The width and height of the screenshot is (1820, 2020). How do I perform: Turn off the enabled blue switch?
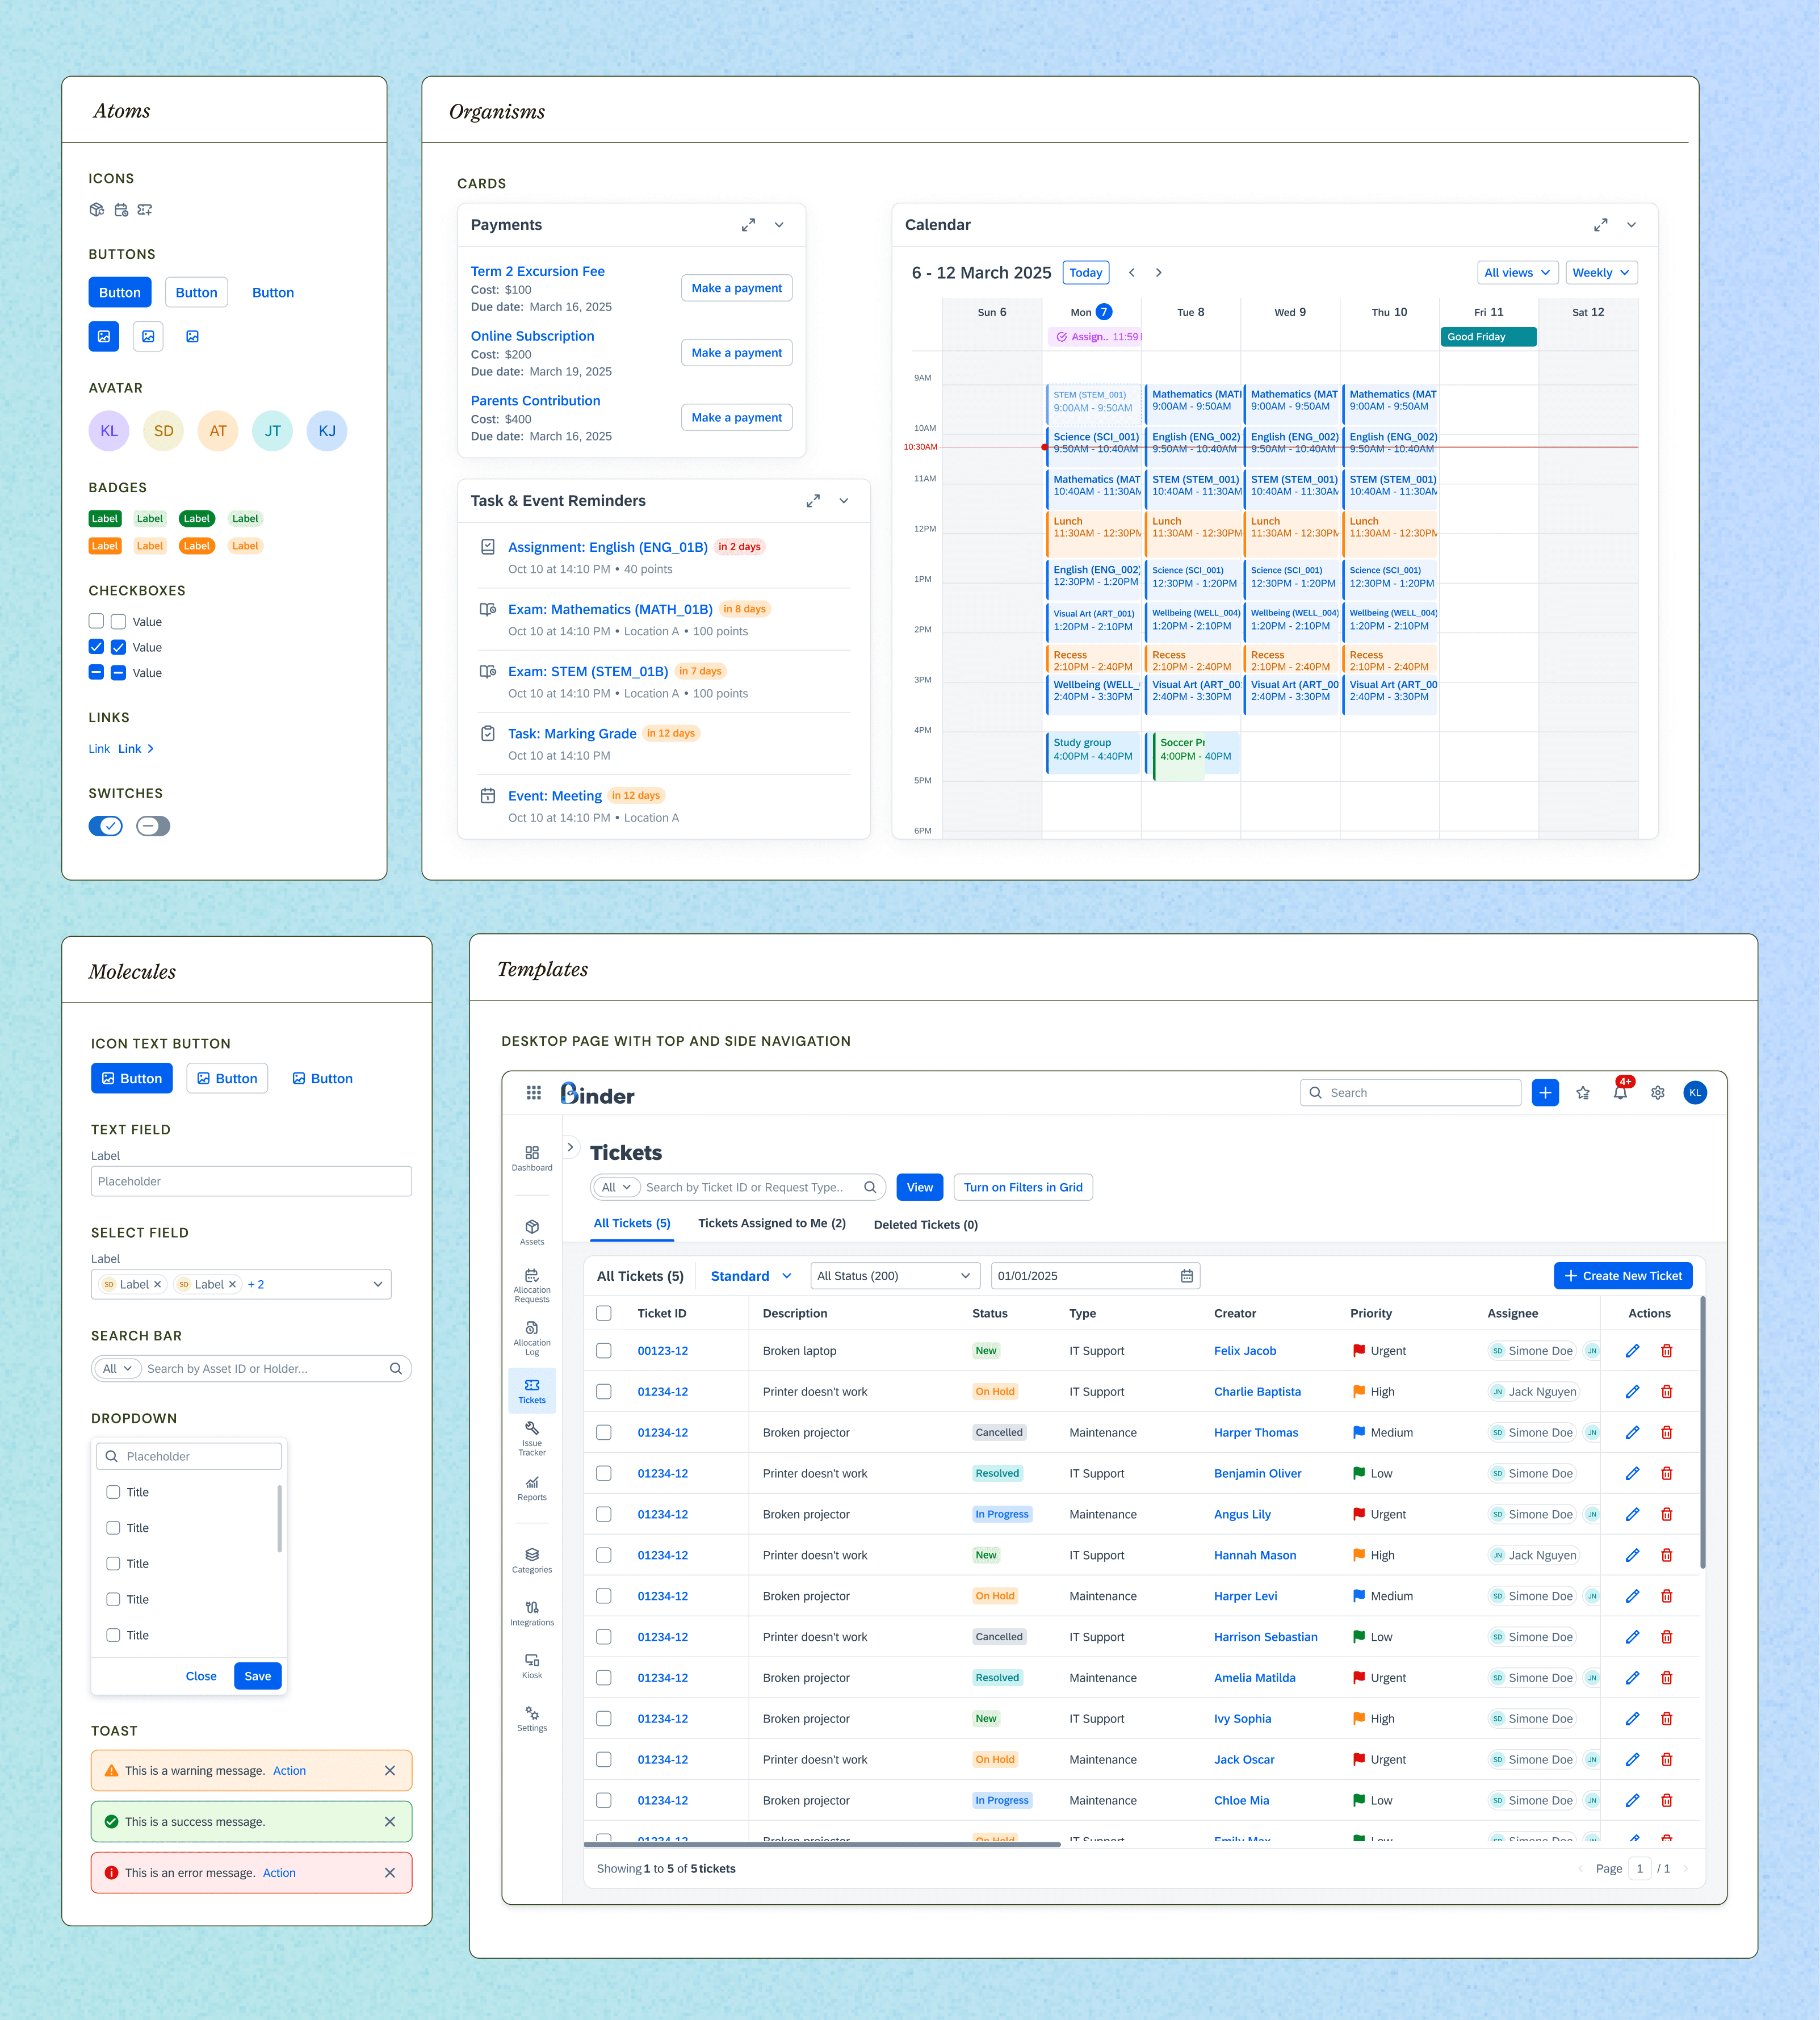point(106,826)
